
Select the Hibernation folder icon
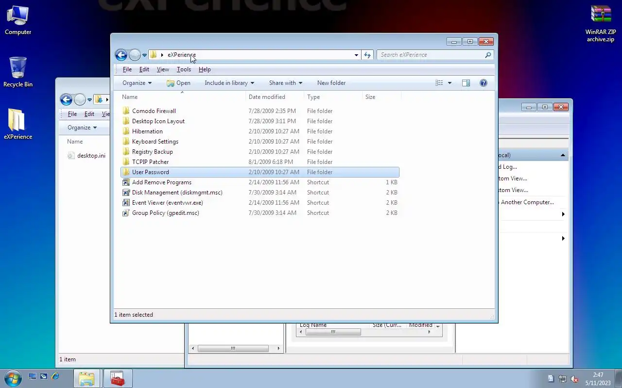(126, 131)
